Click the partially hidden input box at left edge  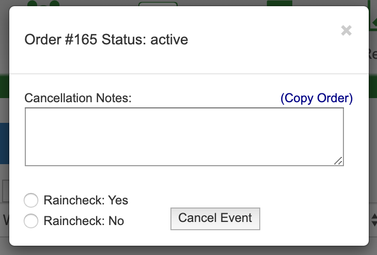tap(6, 191)
